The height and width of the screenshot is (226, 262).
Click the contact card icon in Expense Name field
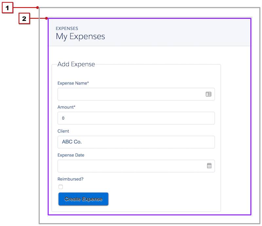pos(208,94)
